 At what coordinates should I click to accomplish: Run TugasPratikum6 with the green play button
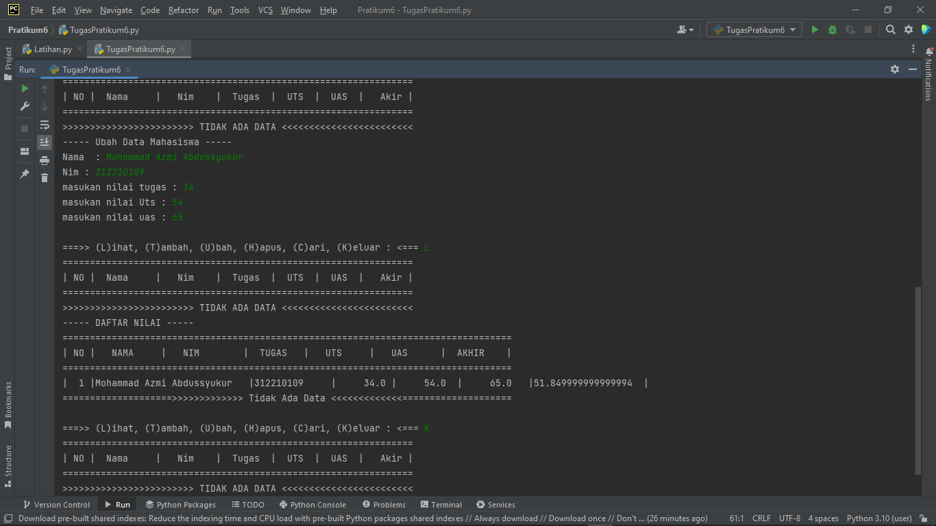coord(815,29)
